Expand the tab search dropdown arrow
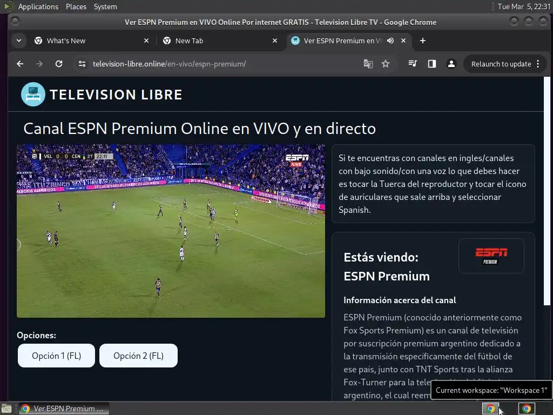 [19, 41]
